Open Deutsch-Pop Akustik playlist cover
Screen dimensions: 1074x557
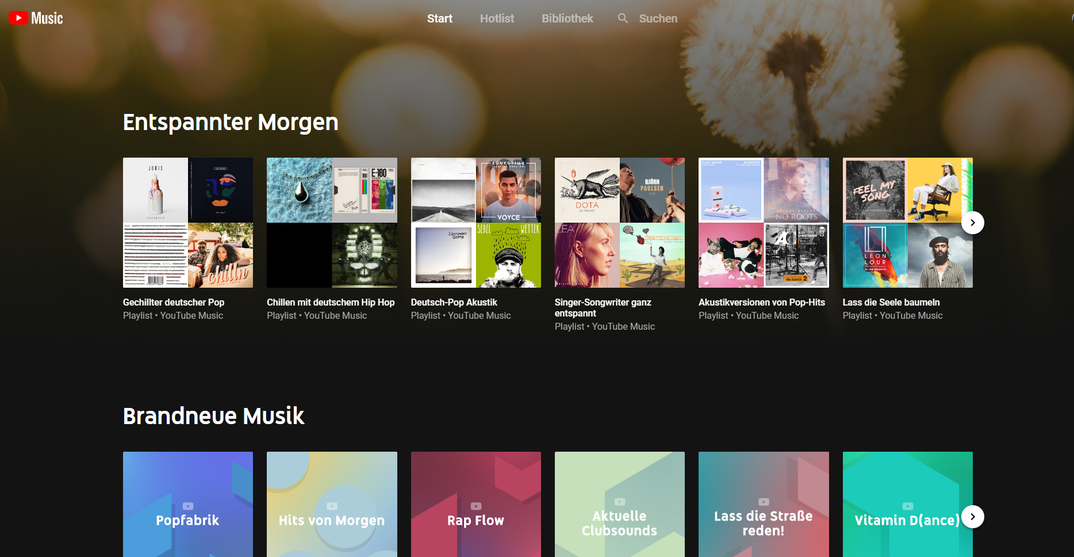point(476,223)
